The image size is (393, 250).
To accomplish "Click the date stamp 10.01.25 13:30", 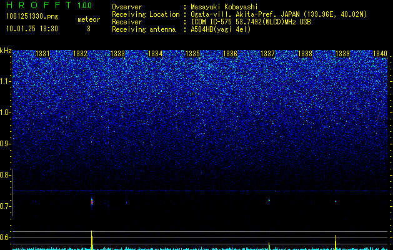I will coord(32,29).
